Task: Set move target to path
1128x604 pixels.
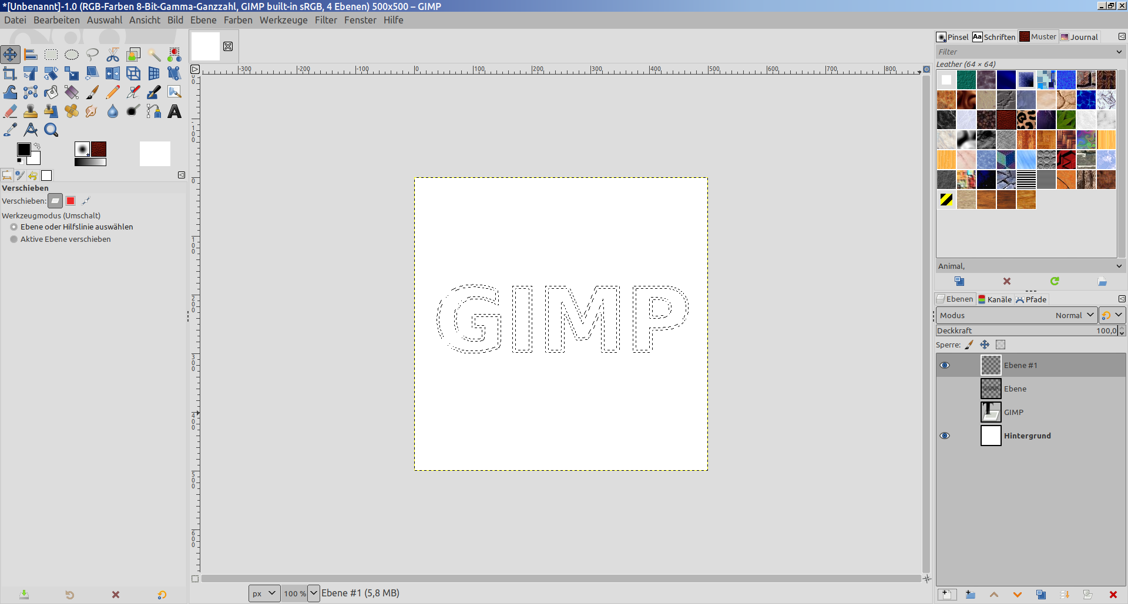Action: point(86,201)
